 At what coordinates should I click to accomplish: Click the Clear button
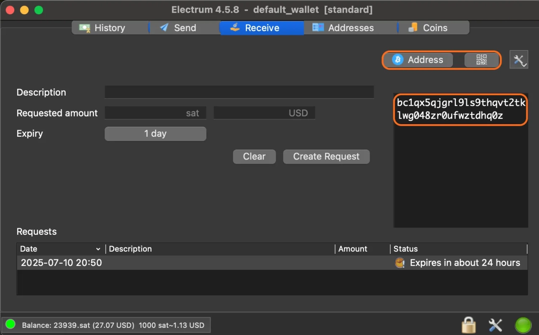[x=254, y=157]
